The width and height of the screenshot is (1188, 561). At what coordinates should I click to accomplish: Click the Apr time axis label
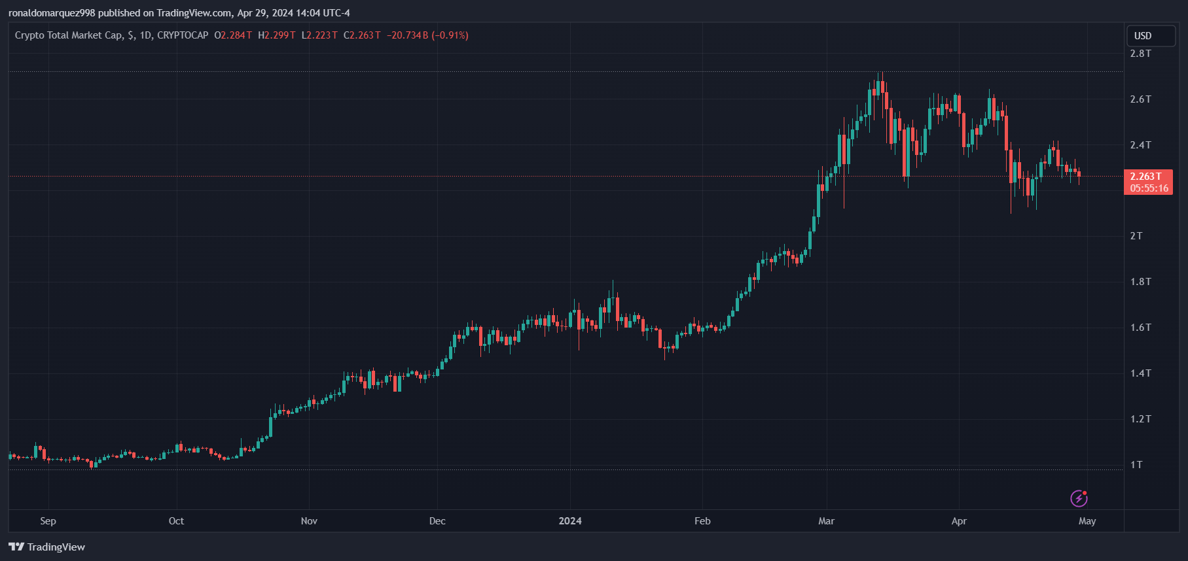(x=959, y=521)
